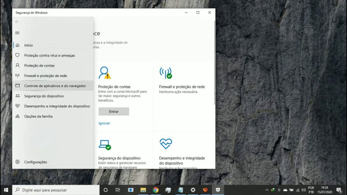Image resolution: width=347 pixels, height=195 pixels.
Task: Open Segurança do dispositivo tile heading
Action: click(x=119, y=158)
